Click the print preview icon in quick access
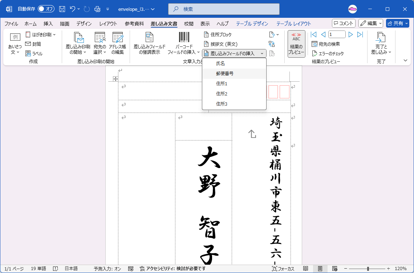Screen dimensions: 414x273 97,9
